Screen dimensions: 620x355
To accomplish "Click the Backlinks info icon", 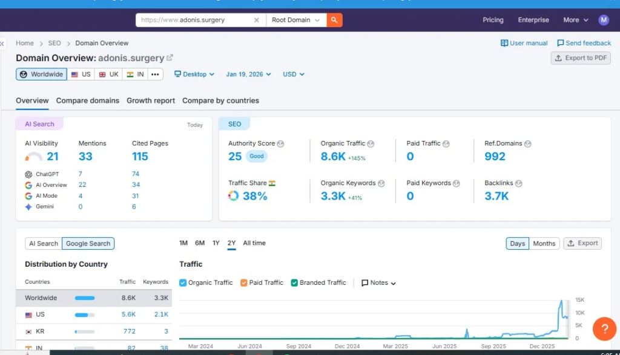I will pyautogui.click(x=518, y=183).
